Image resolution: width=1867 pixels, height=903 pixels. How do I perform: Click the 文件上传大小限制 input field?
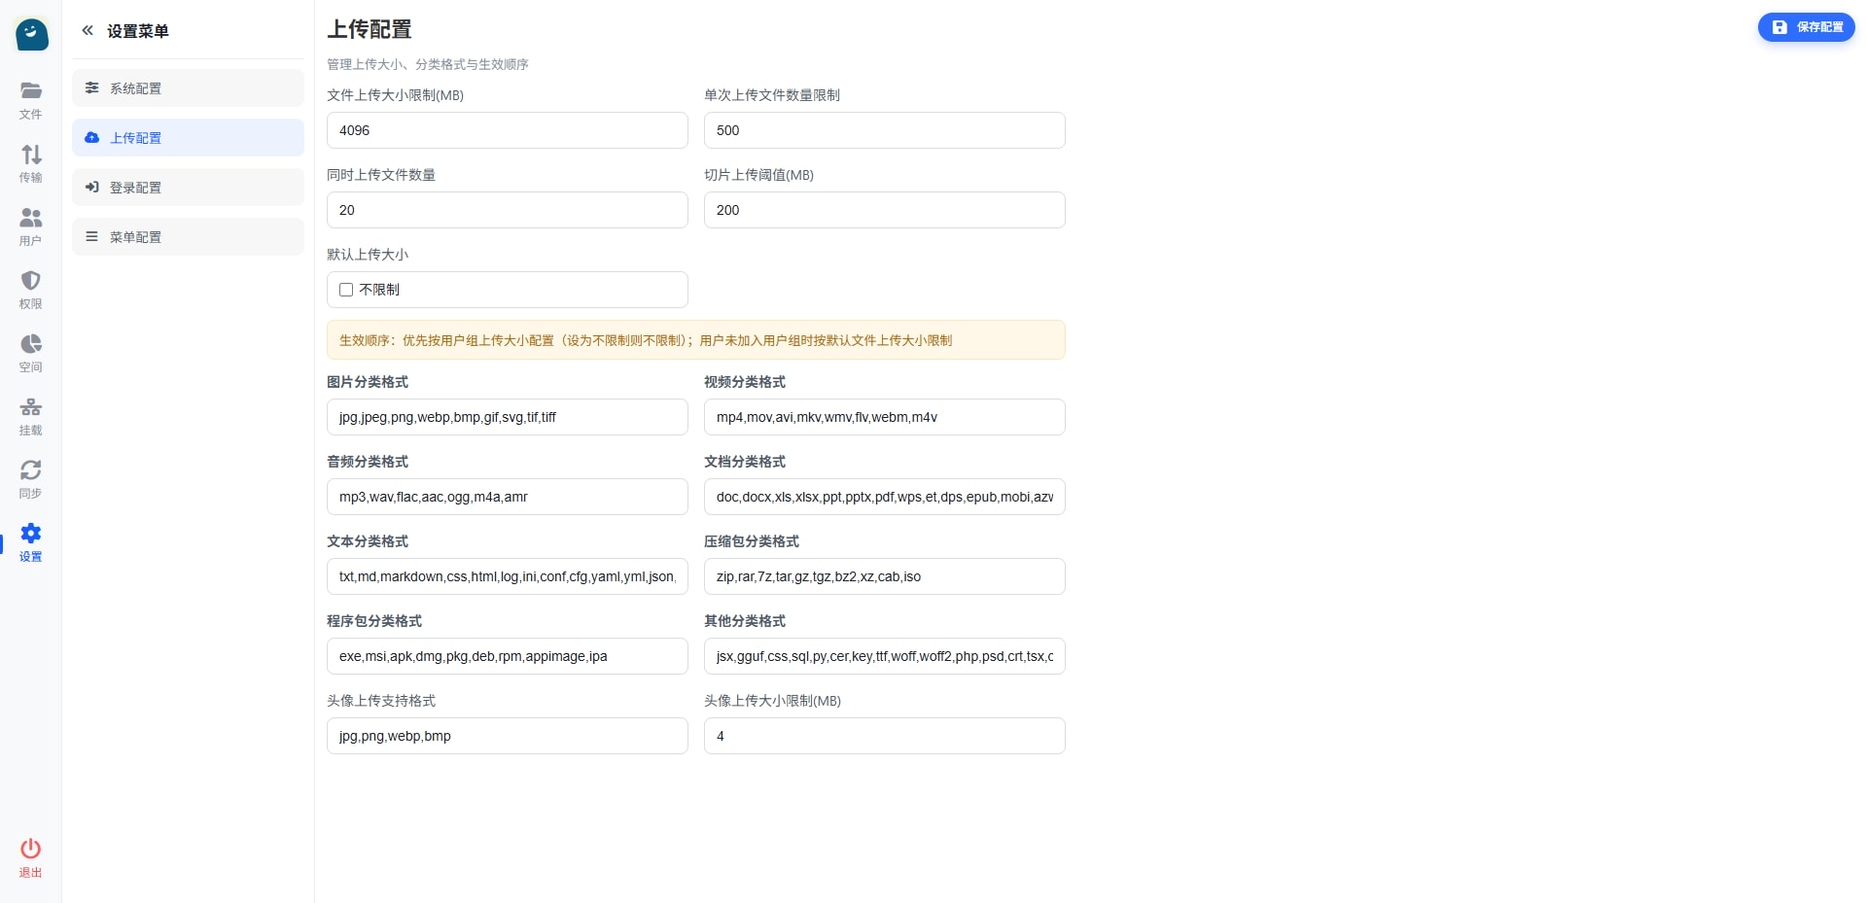(x=507, y=130)
